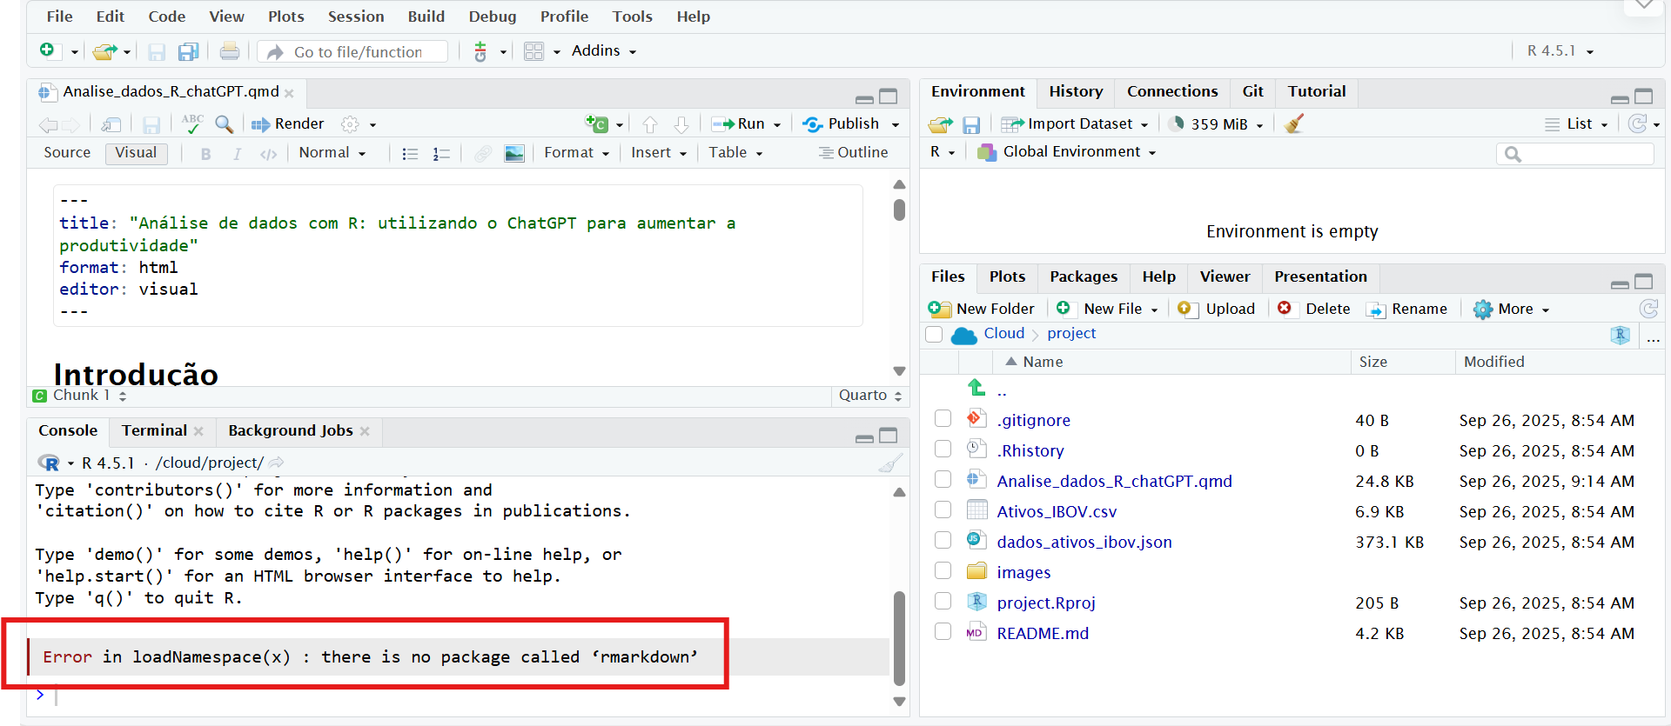Toggle bold formatting in editor
Viewport: 1671px width, 726px height.
(x=205, y=154)
